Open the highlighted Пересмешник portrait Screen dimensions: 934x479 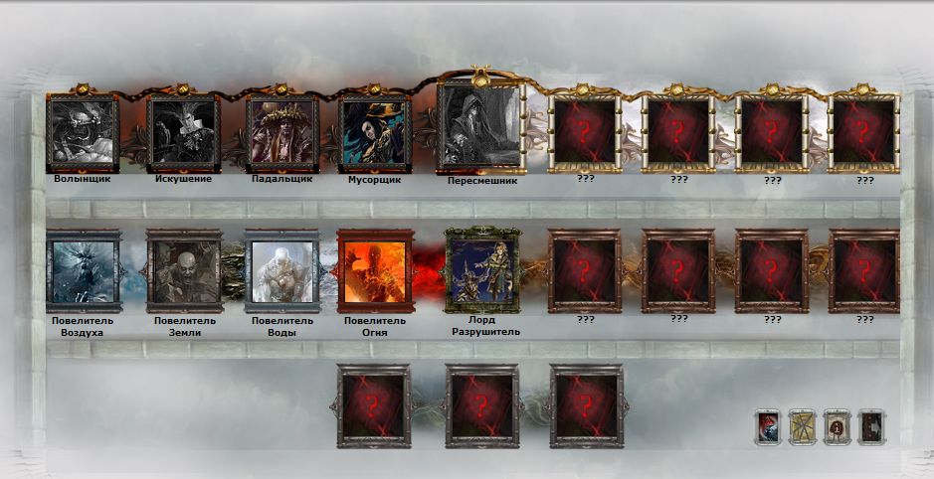(481, 126)
